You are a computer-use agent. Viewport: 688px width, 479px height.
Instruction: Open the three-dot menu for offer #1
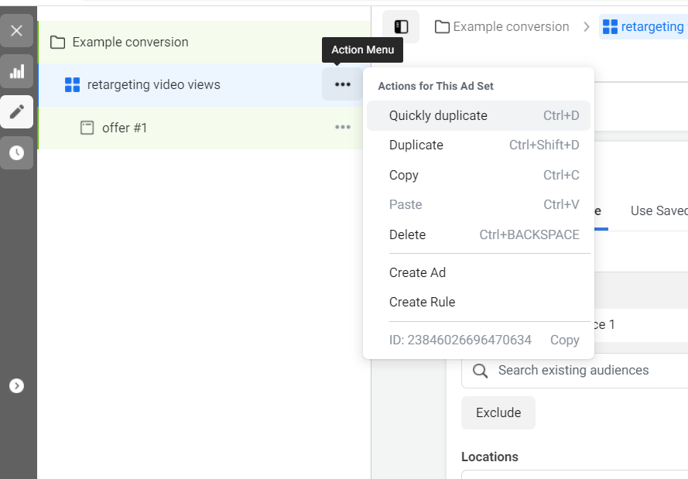tap(343, 128)
